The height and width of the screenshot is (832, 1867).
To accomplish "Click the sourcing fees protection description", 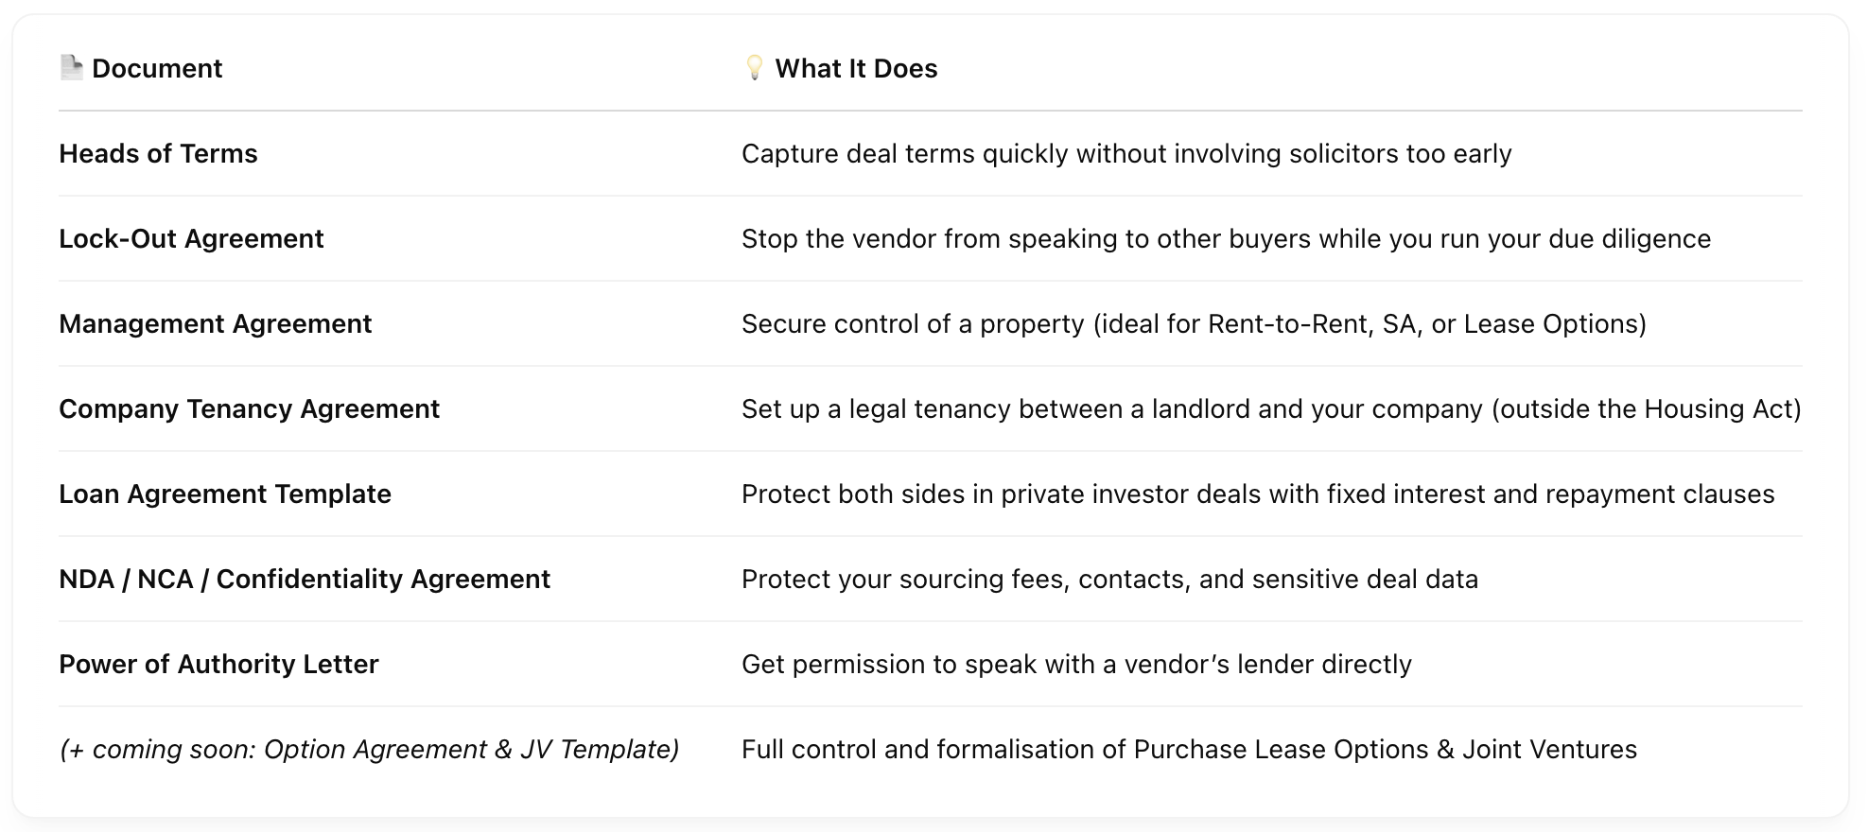I will (x=1109, y=580).
